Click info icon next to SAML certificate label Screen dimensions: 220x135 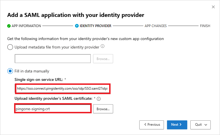click(x=99, y=99)
